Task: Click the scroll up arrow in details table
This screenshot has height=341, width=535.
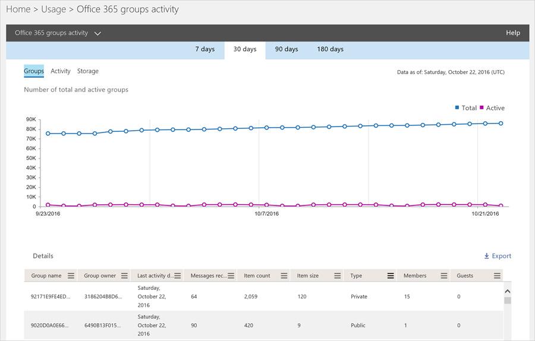Action: coord(508,291)
